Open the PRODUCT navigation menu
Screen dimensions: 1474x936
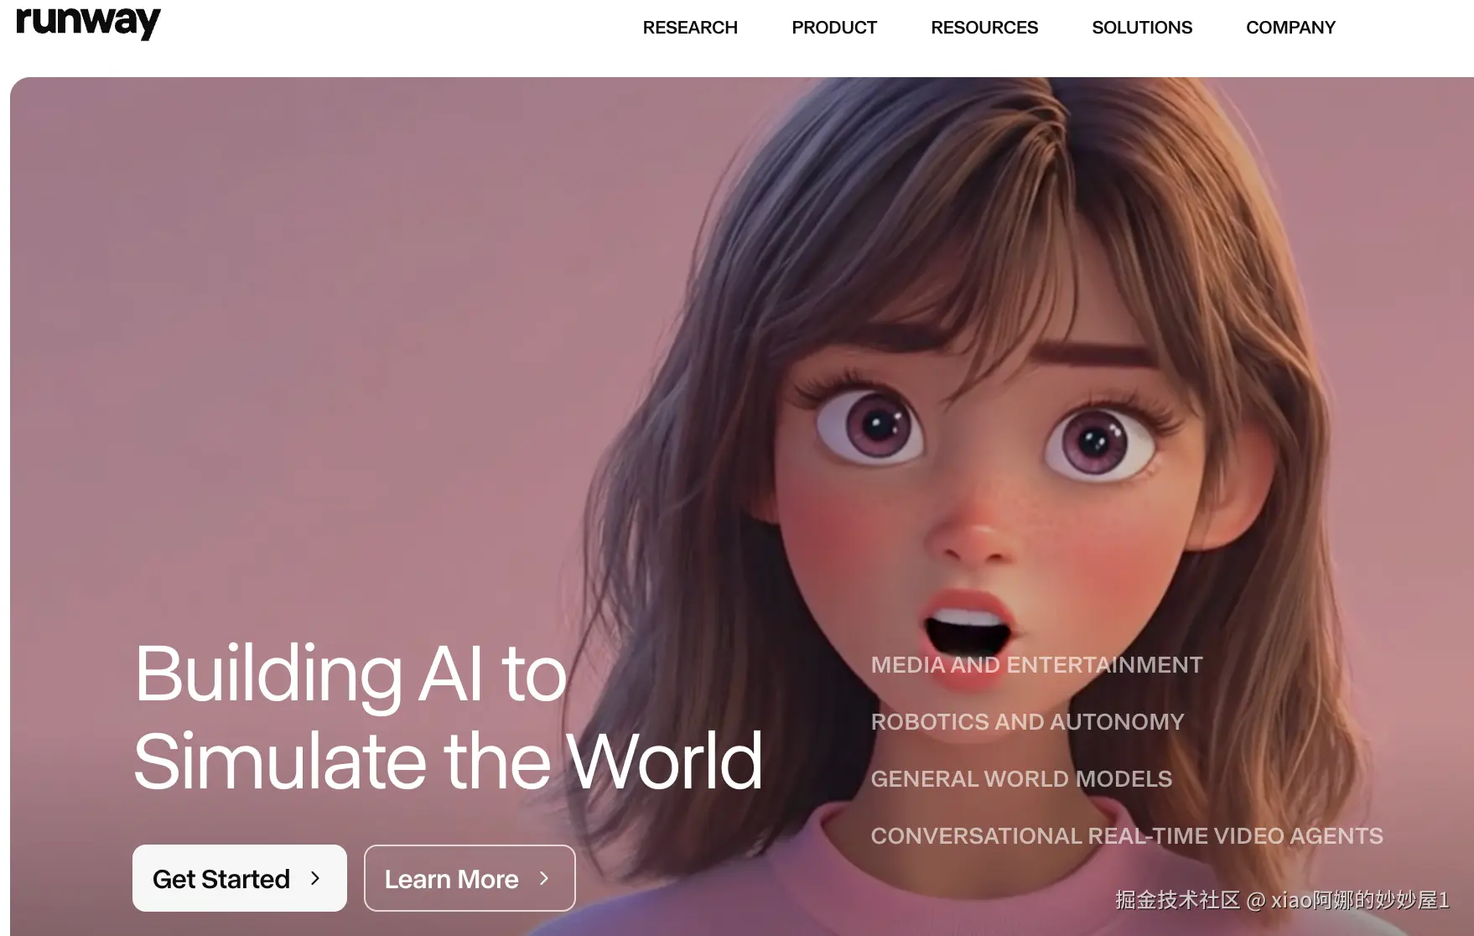834,28
